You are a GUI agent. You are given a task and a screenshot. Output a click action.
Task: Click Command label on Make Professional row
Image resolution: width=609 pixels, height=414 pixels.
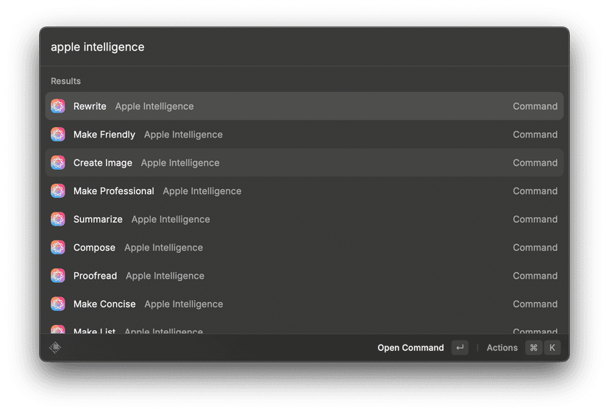pyautogui.click(x=535, y=191)
